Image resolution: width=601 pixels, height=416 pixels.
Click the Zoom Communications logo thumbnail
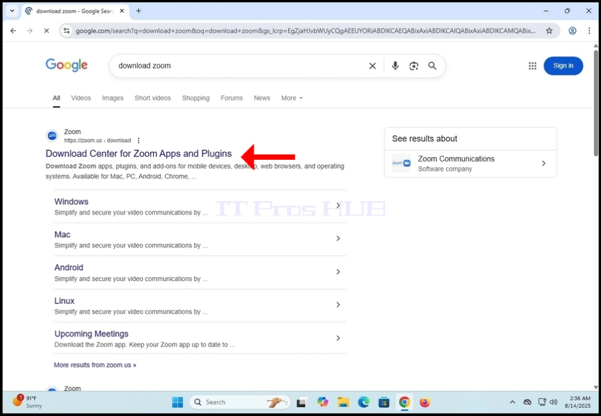[x=401, y=163]
